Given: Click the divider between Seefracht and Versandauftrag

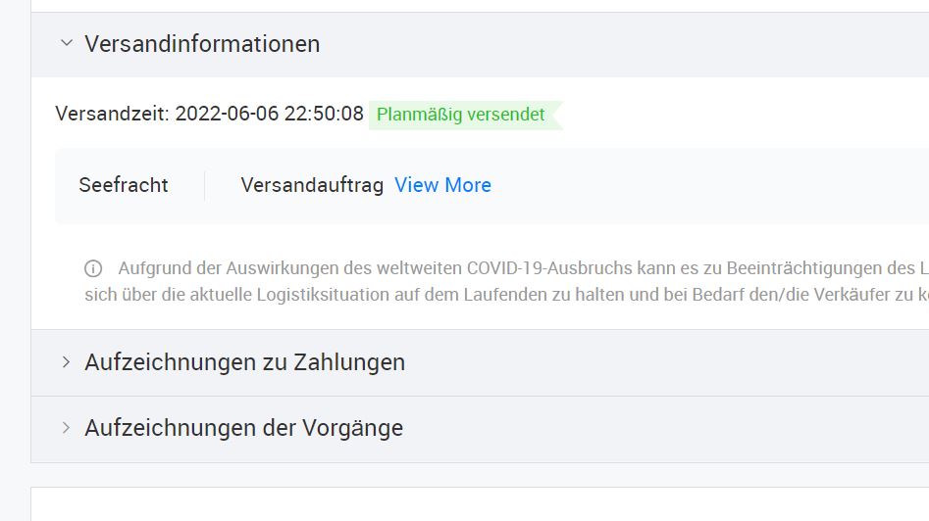Looking at the screenshot, I should pos(204,186).
